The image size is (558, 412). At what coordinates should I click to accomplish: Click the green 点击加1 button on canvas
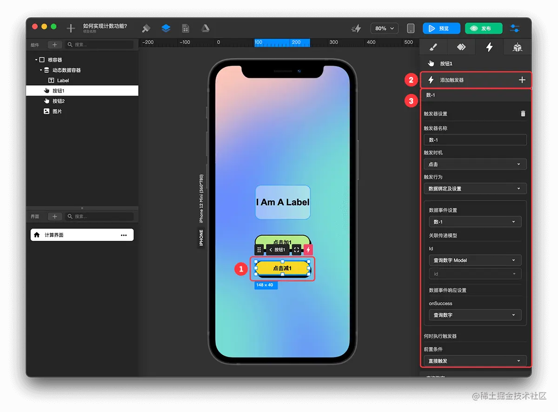tap(282, 240)
